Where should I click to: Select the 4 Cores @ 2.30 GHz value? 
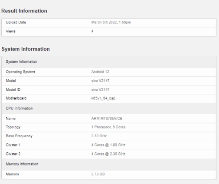(x=108, y=154)
